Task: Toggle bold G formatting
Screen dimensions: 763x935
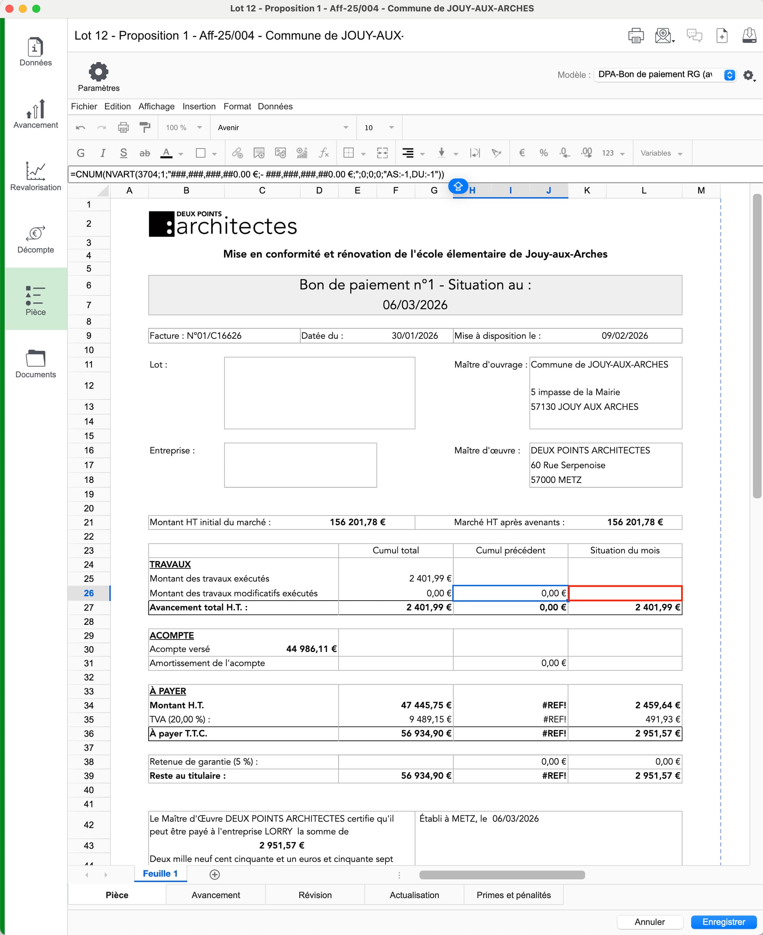Action: pos(80,153)
